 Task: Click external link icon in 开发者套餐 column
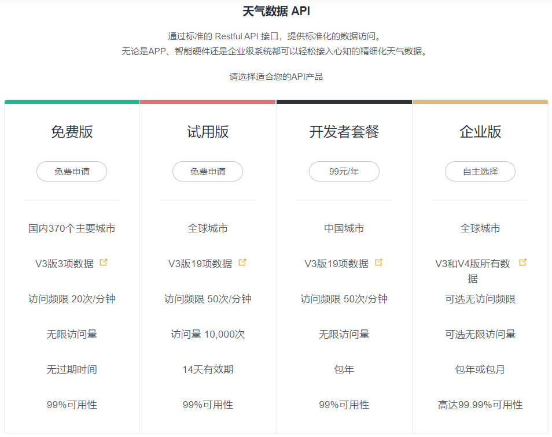click(x=378, y=262)
